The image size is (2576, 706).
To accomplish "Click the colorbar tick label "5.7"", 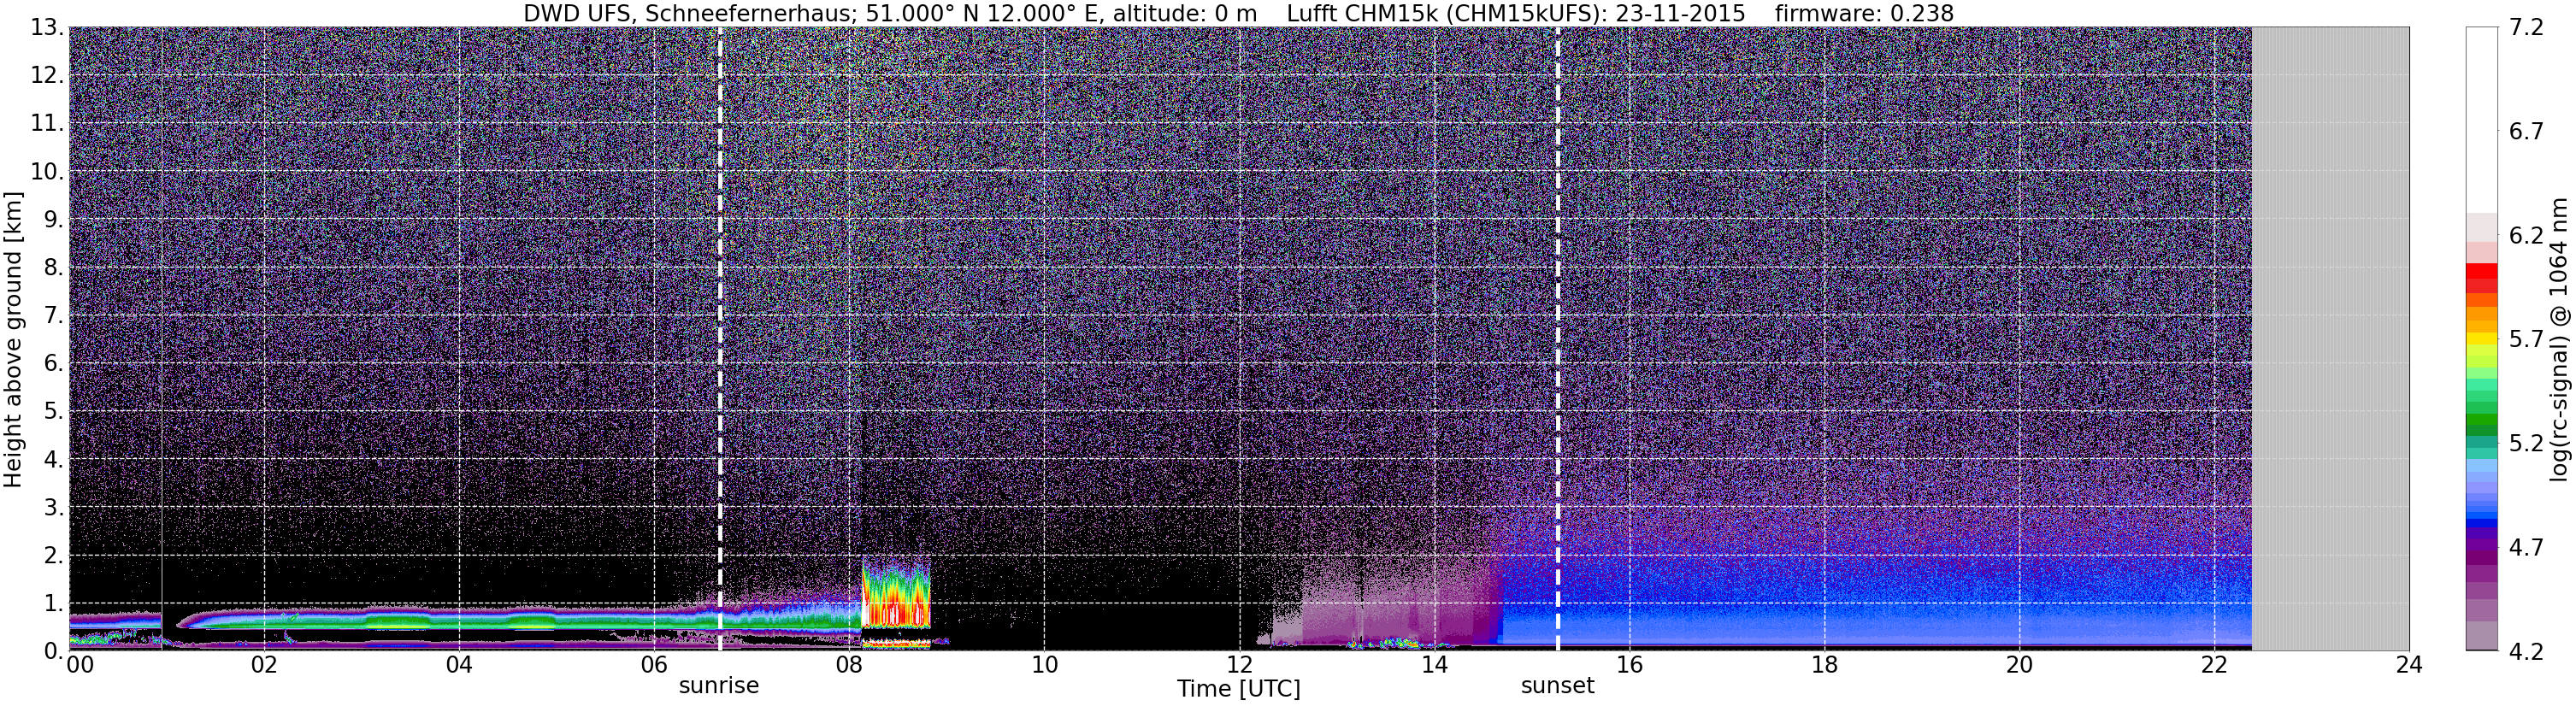I will [2527, 340].
